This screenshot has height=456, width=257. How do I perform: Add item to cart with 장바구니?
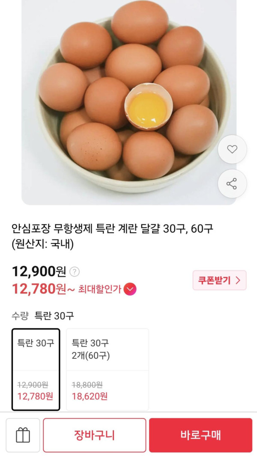pyautogui.click(x=95, y=435)
